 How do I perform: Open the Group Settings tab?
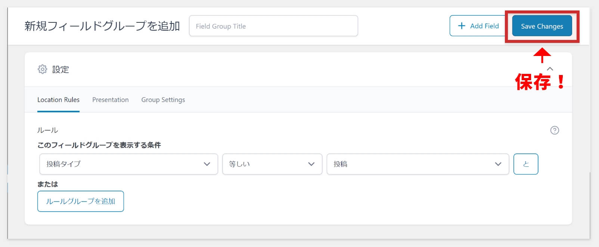(x=163, y=100)
